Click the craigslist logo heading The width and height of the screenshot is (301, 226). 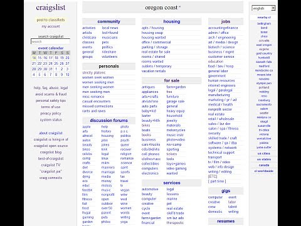[x=51, y=8]
